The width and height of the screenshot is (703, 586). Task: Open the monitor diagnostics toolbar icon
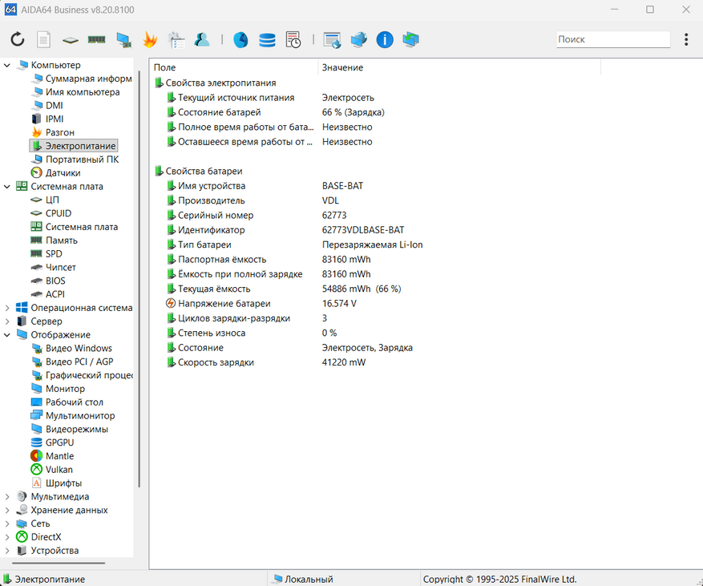point(123,40)
